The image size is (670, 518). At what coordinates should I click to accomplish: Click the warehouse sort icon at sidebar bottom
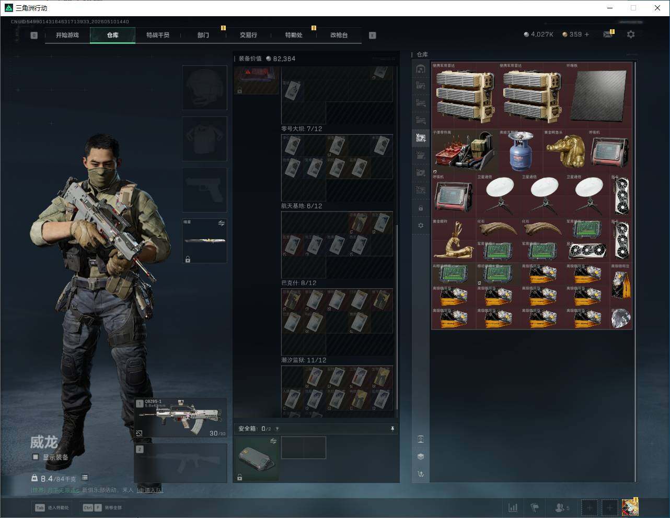(x=421, y=474)
